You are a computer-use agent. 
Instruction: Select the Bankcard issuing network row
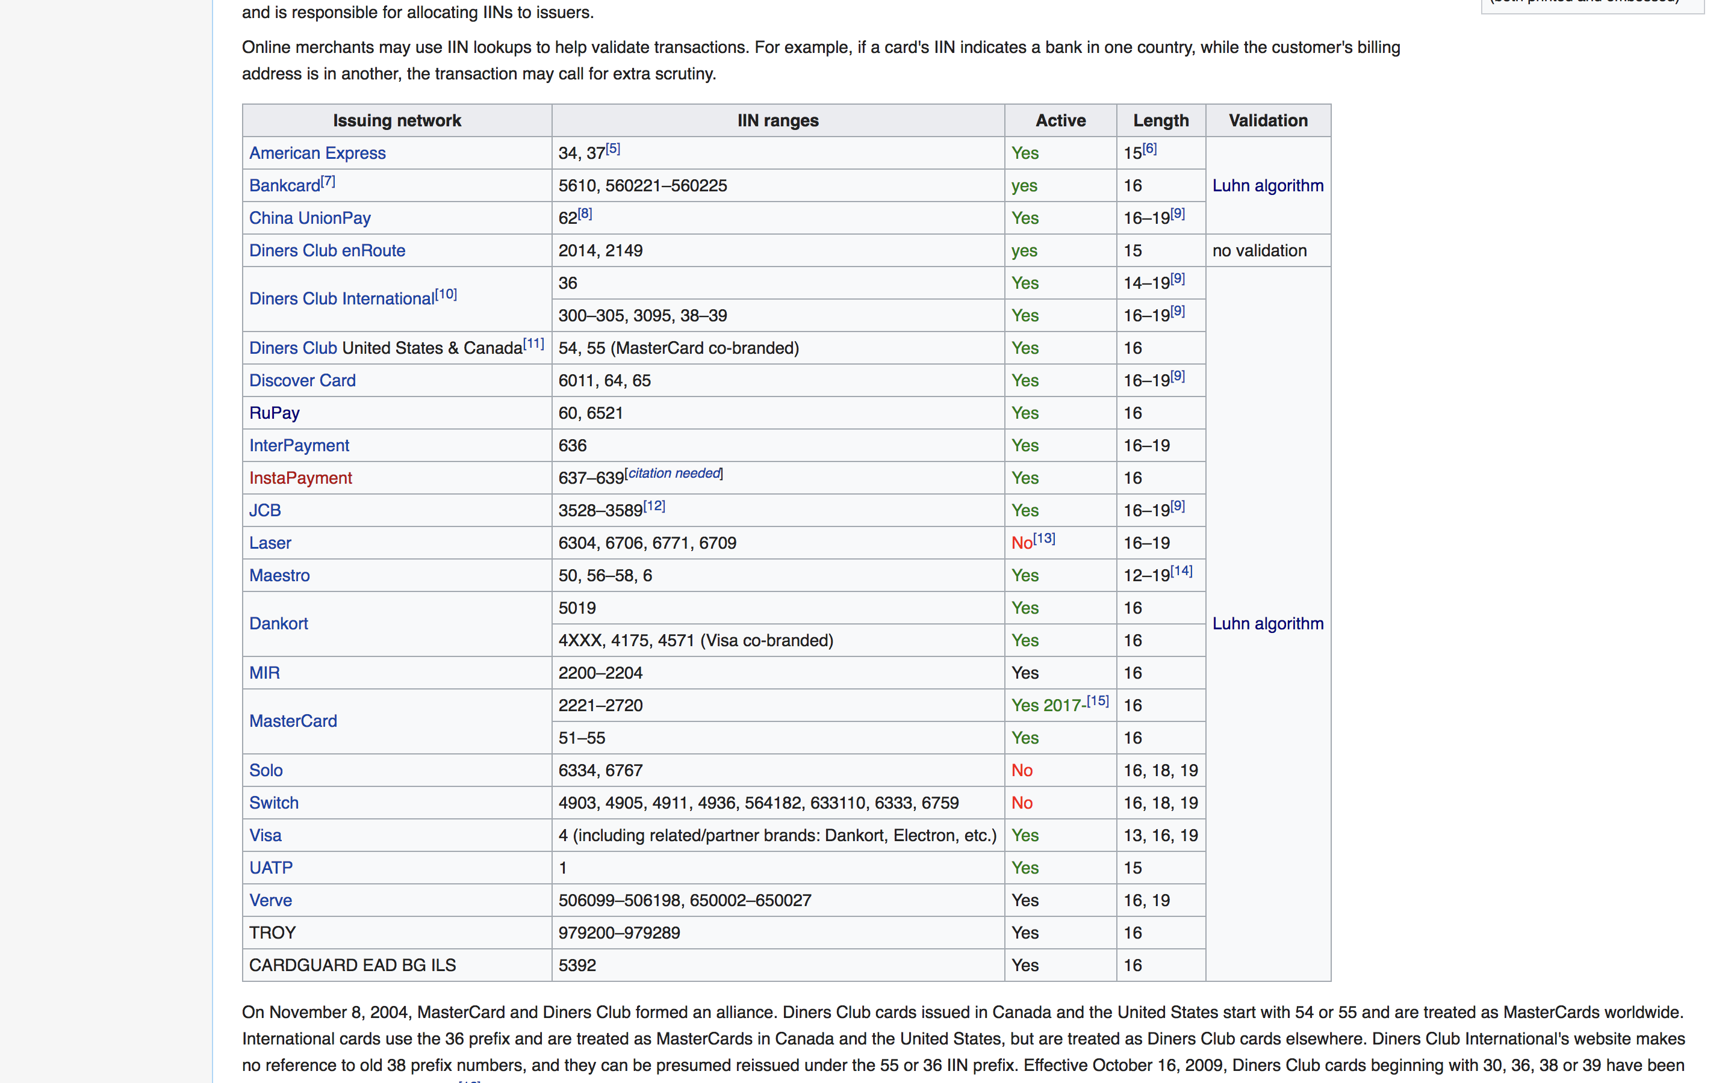click(788, 185)
